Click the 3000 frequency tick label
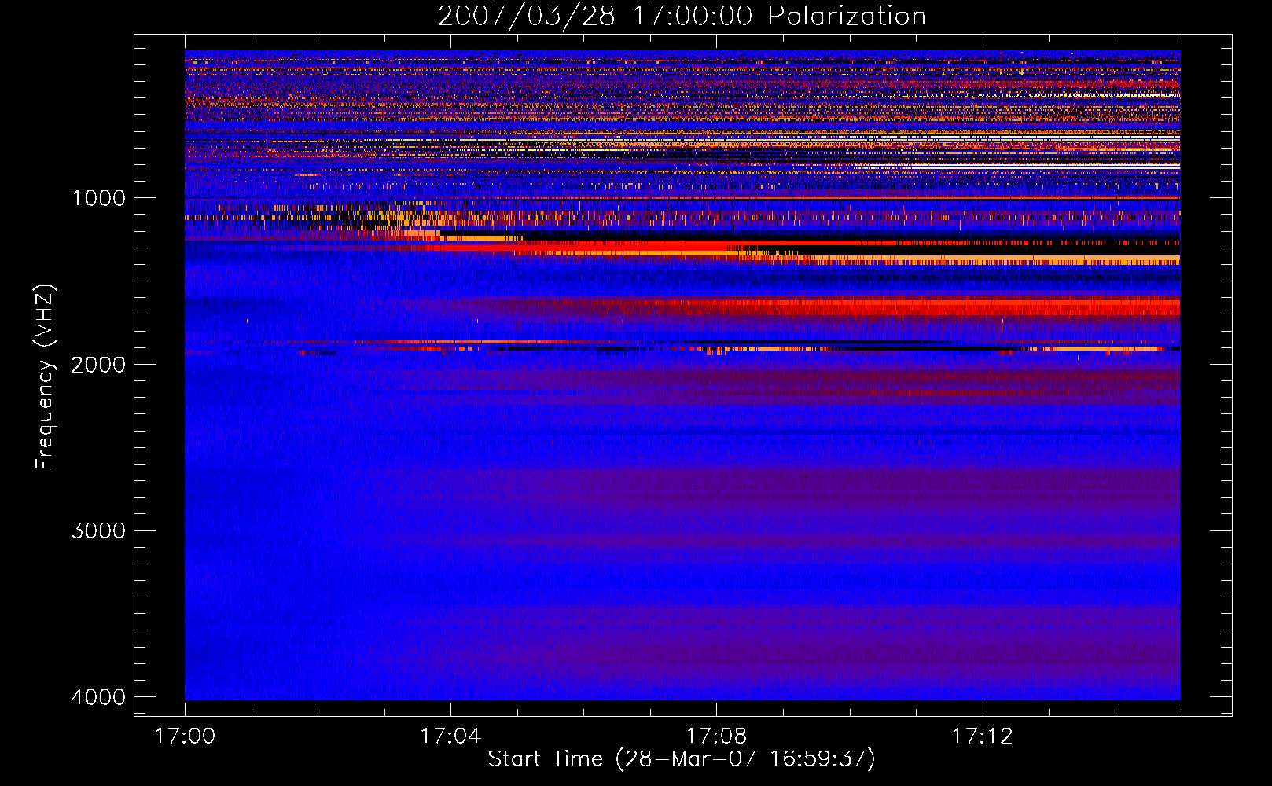 tap(99, 531)
